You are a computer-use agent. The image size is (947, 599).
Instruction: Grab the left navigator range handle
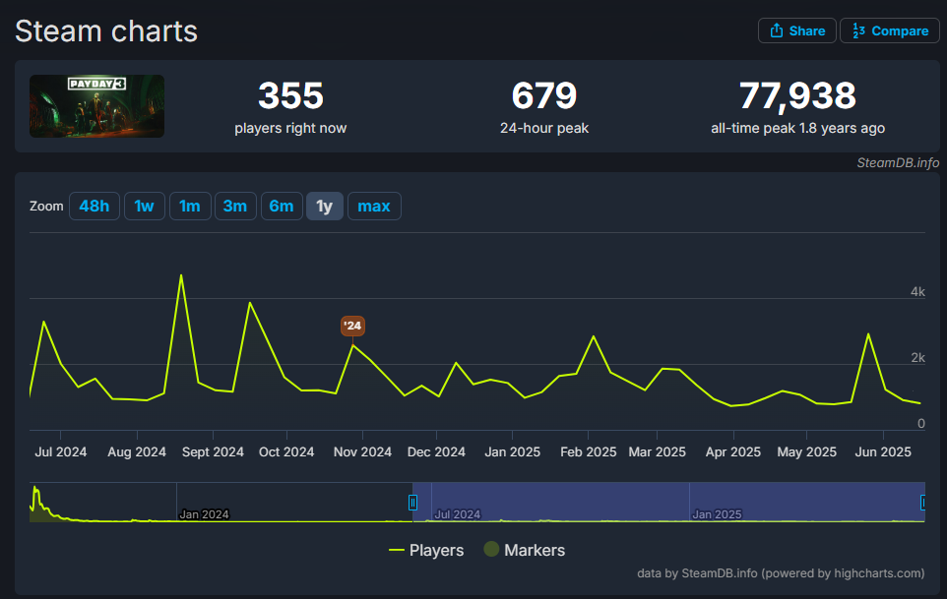point(413,502)
